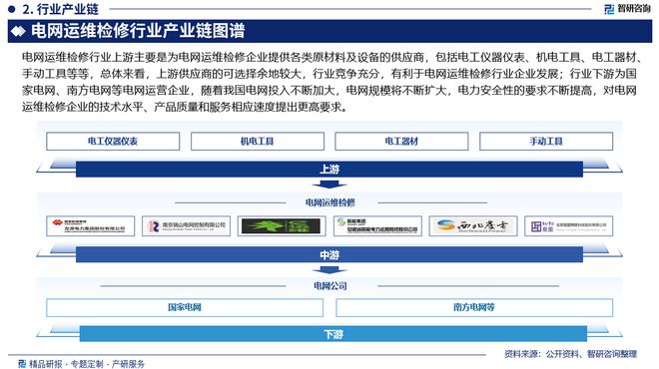This screenshot has height=369, width=659.
Task: Click the paragraph line starting 家电网、南方电网等
Action: [329, 91]
